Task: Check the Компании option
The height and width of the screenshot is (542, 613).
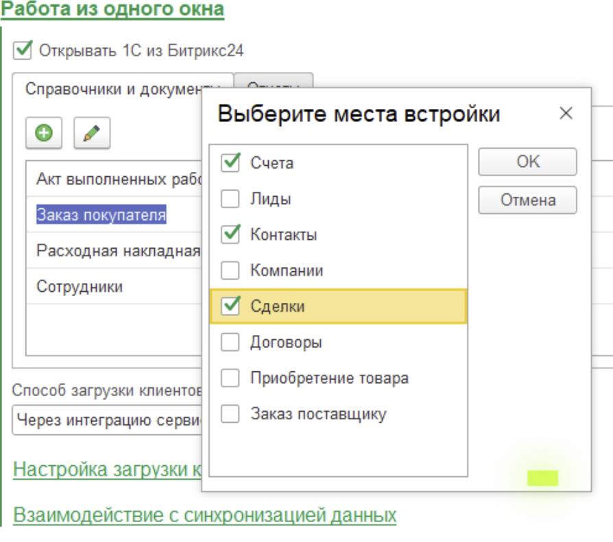Action: pos(232,271)
